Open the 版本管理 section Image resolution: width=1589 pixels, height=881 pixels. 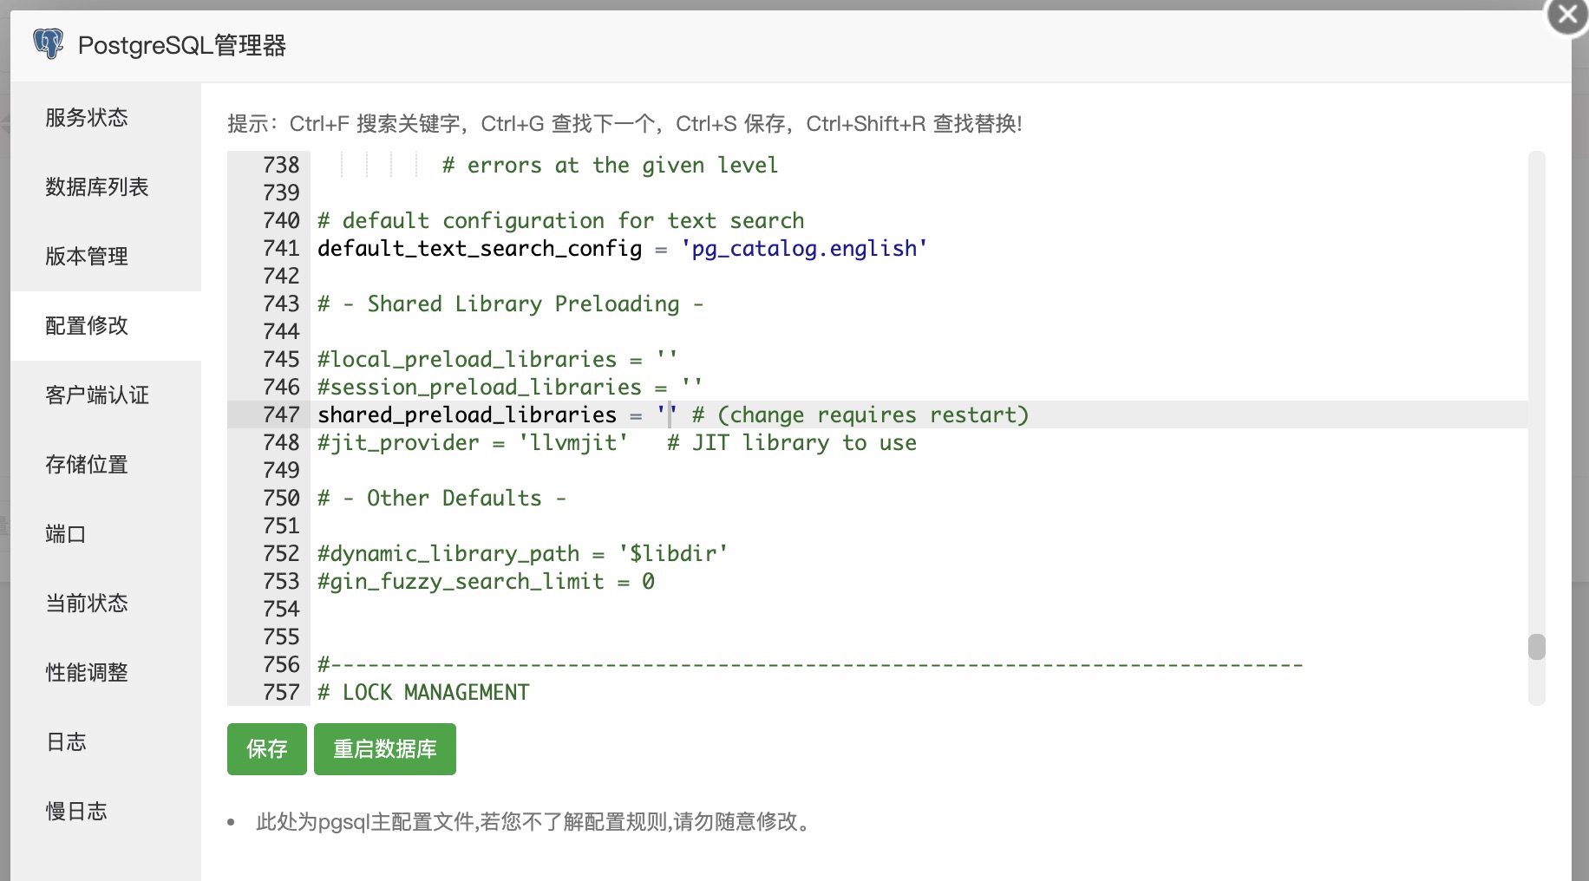[106, 257]
